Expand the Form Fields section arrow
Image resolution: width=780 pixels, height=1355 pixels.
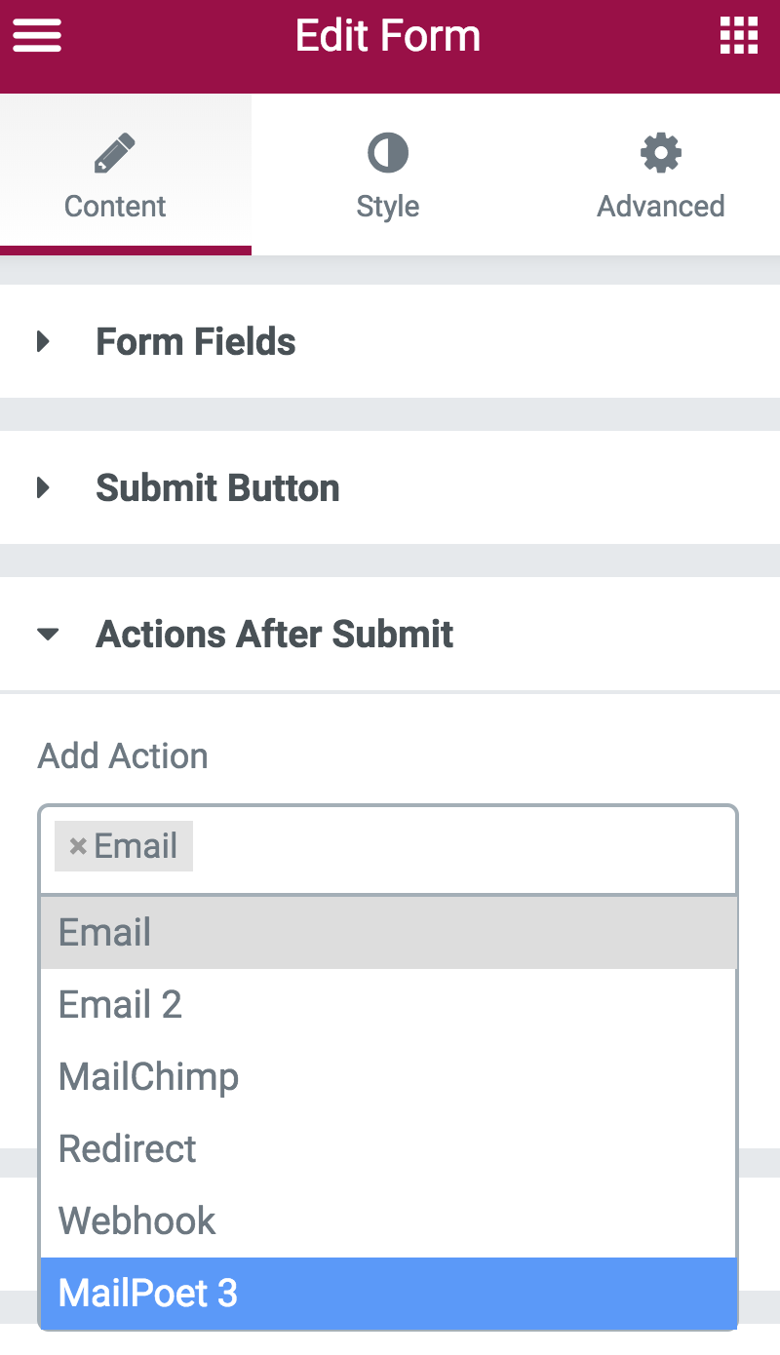tap(43, 342)
